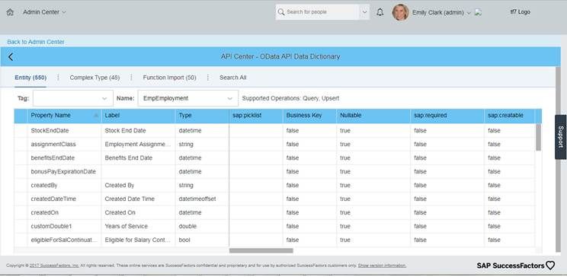Select the assignmentClass property cell
Screen dimensions: 567x277
point(64,144)
